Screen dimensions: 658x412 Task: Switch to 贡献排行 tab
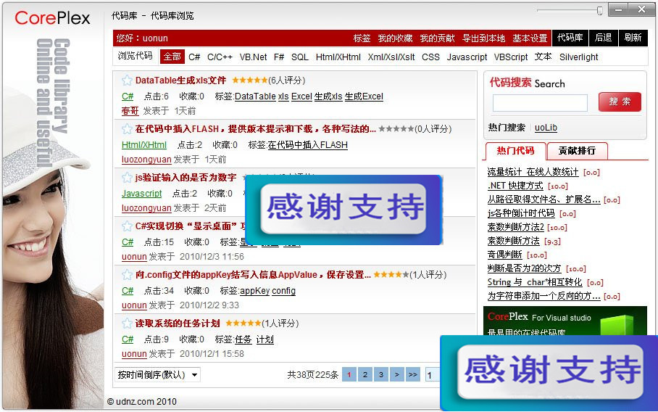coord(577,151)
